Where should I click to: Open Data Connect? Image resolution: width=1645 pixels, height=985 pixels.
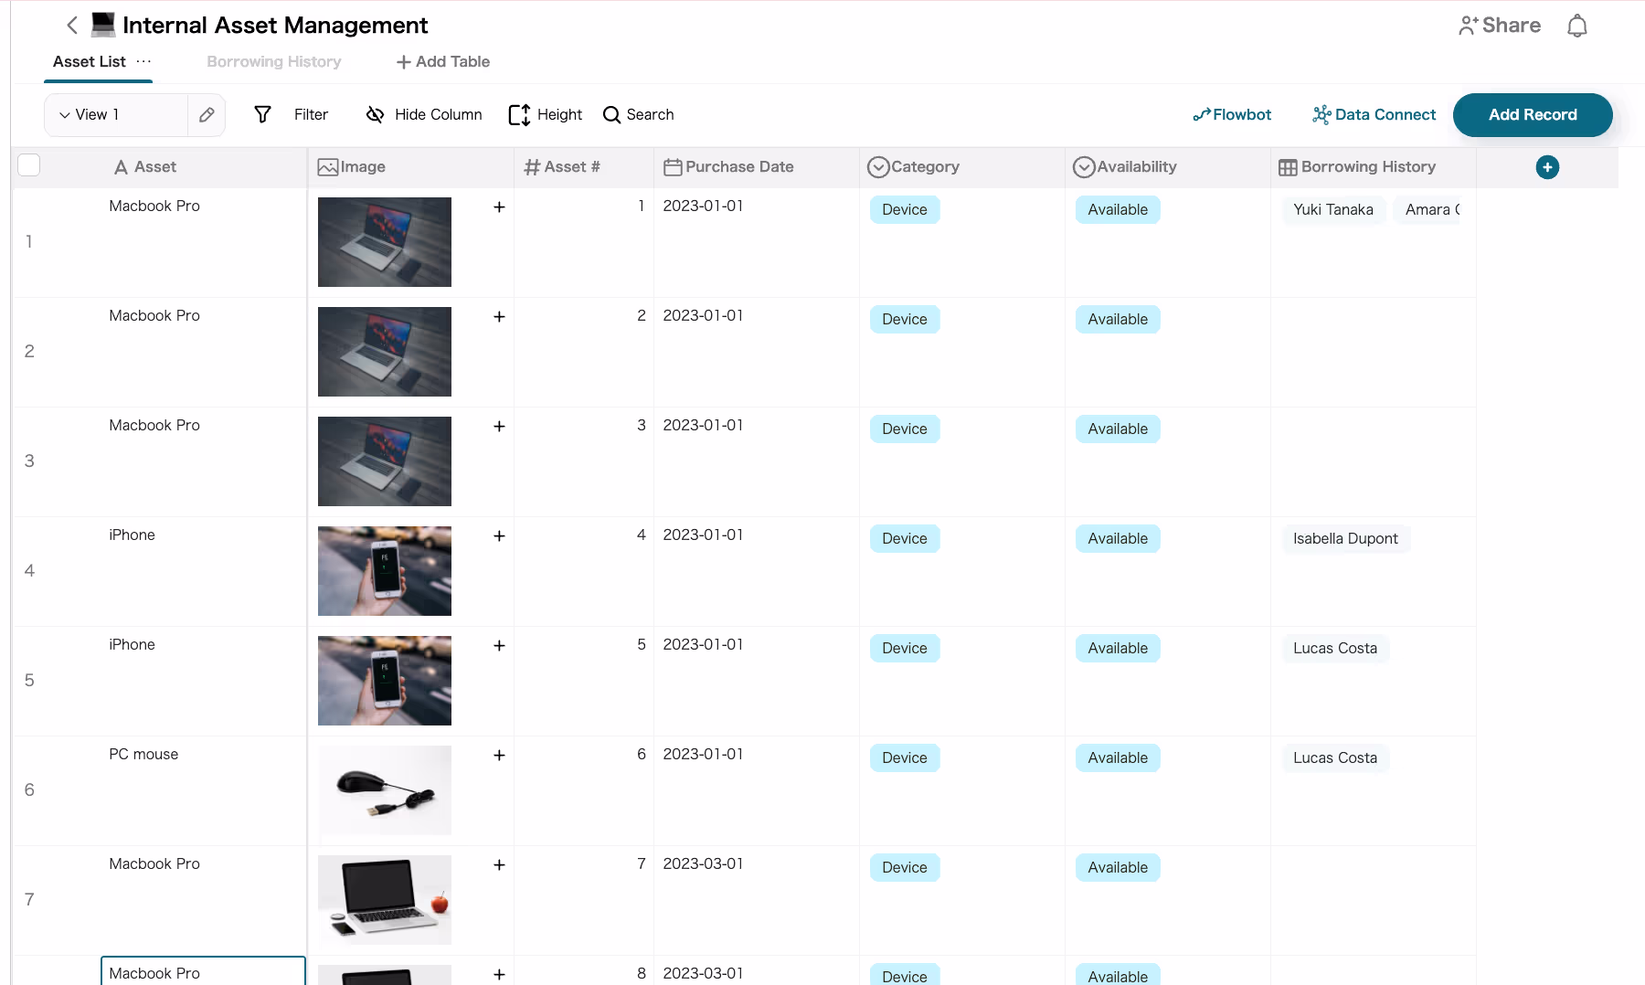pyautogui.click(x=1385, y=114)
